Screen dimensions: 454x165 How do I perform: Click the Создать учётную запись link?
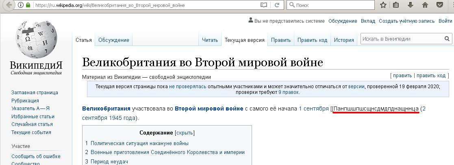(406, 21)
